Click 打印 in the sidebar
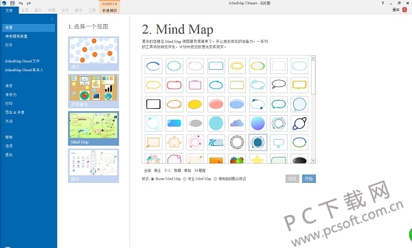This screenshot has height=248, width=412. (x=9, y=103)
